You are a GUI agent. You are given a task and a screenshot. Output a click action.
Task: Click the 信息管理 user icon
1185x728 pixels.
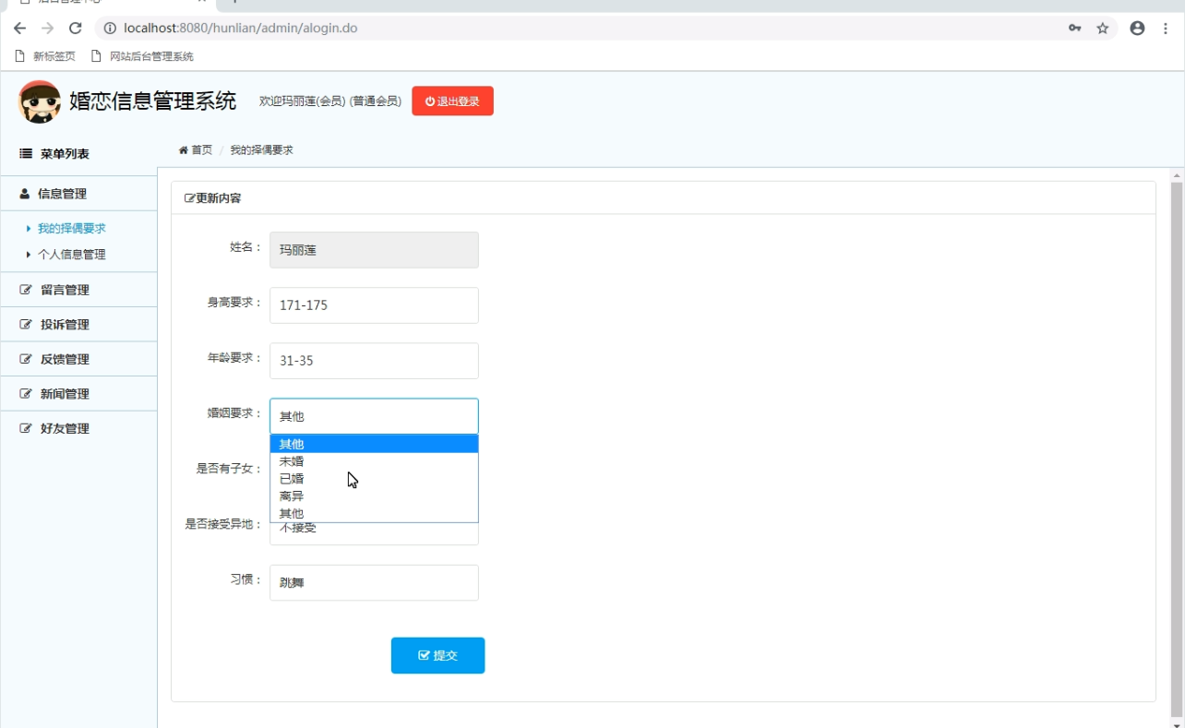point(25,194)
